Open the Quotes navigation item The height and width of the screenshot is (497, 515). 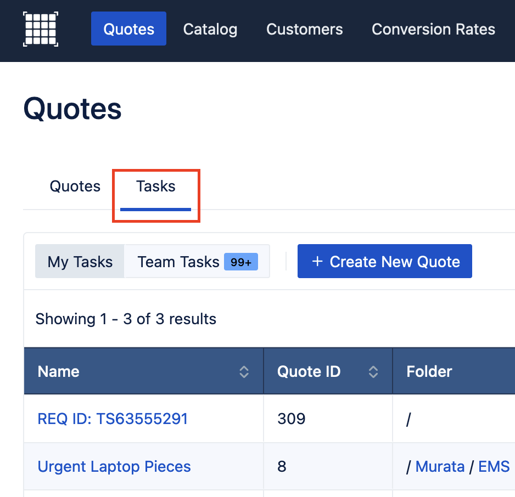[x=128, y=29]
